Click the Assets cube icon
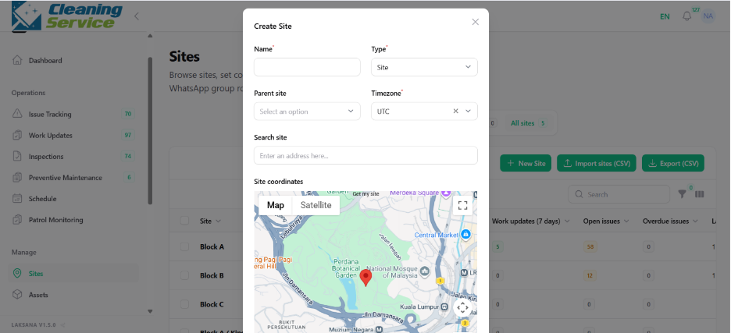 tap(17, 294)
